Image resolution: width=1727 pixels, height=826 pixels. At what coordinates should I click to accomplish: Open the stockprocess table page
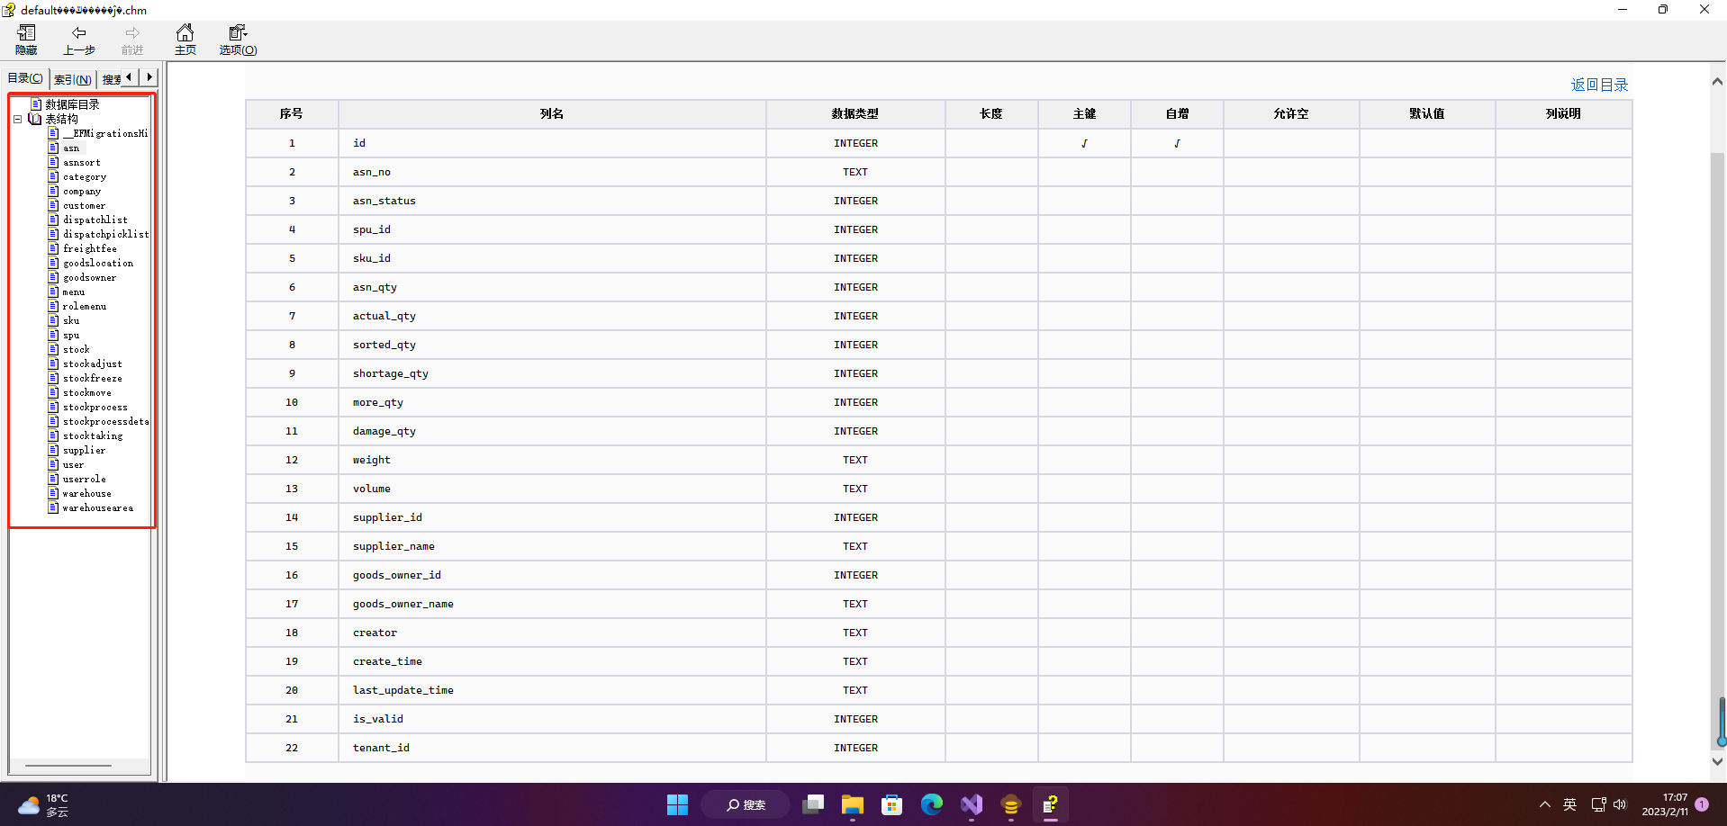(x=95, y=407)
